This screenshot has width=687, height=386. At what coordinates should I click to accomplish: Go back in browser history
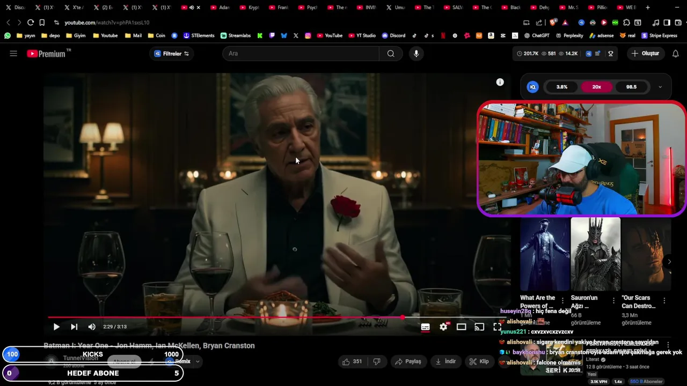(x=8, y=23)
